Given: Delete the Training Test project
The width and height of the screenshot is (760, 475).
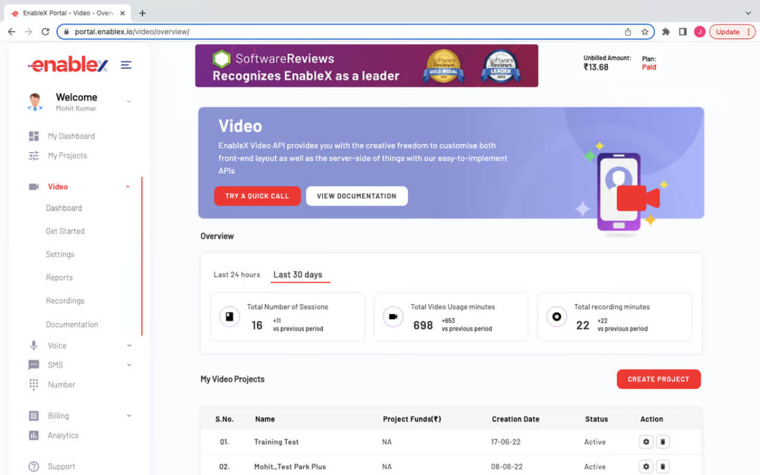Looking at the screenshot, I should [x=663, y=442].
